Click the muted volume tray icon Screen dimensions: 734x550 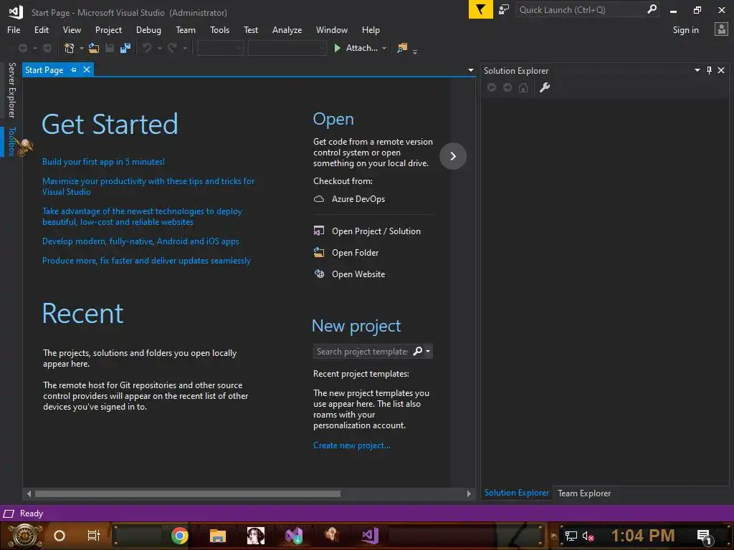588,536
